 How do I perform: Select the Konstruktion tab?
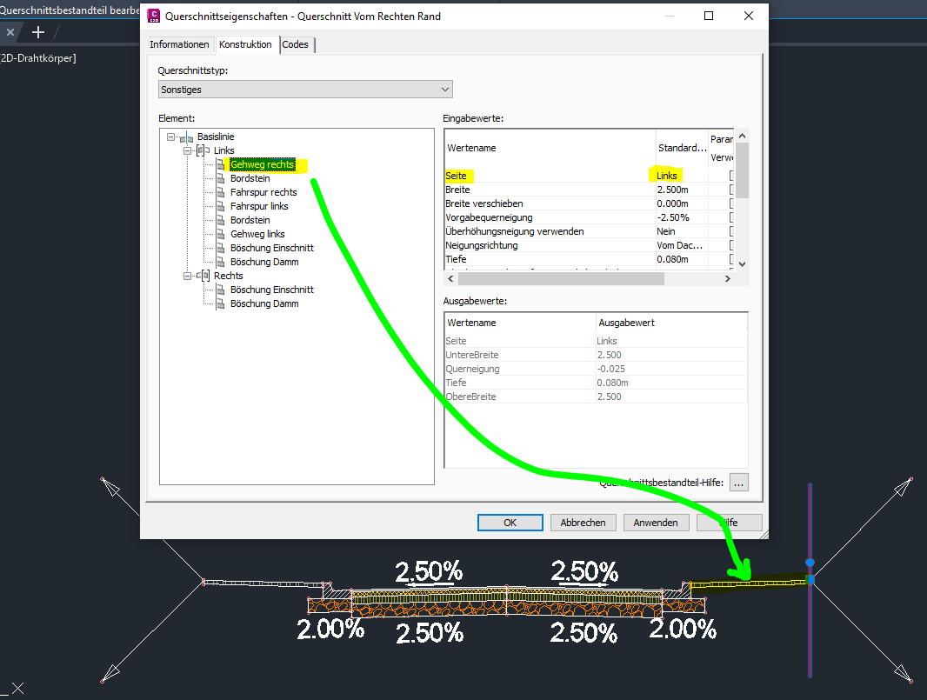click(245, 44)
